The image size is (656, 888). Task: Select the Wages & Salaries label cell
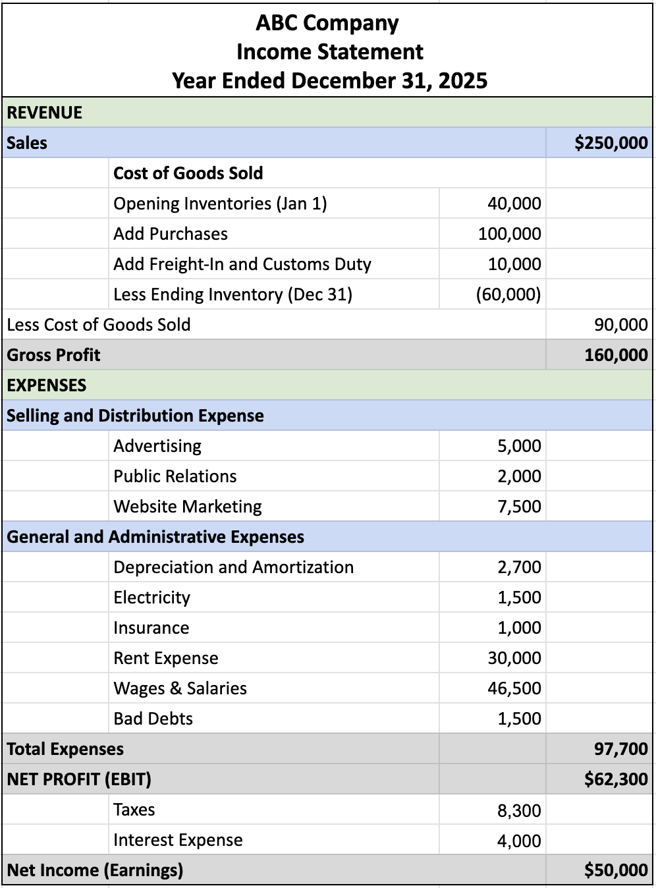180,688
